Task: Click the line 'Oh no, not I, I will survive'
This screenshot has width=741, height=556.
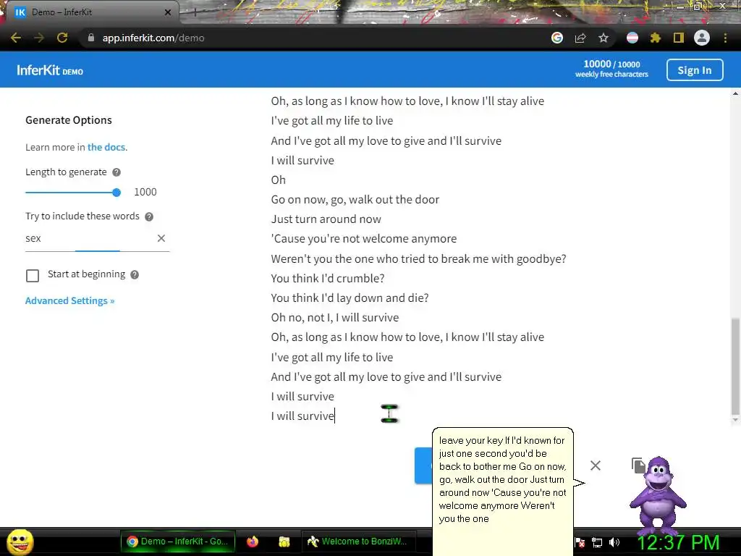Action: (334, 317)
